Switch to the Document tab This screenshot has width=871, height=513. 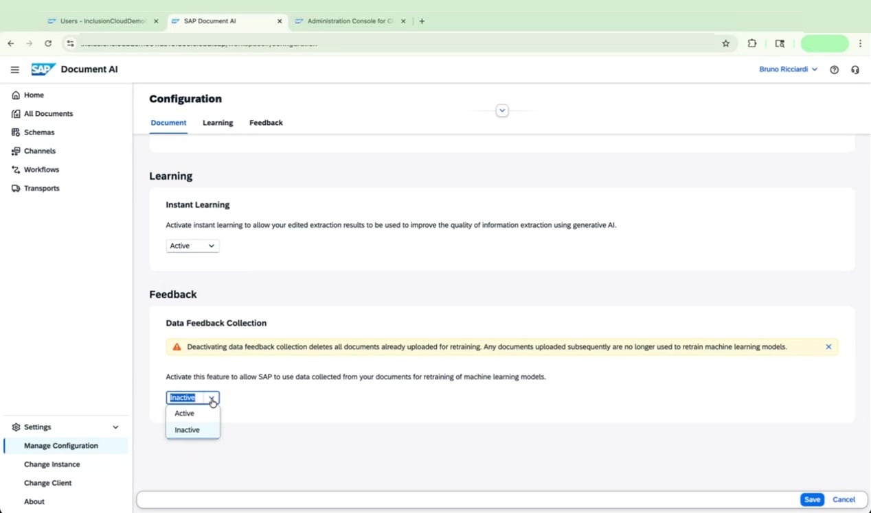coord(168,123)
